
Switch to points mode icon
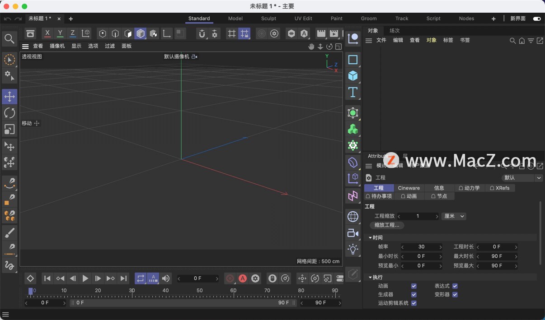[x=103, y=33]
